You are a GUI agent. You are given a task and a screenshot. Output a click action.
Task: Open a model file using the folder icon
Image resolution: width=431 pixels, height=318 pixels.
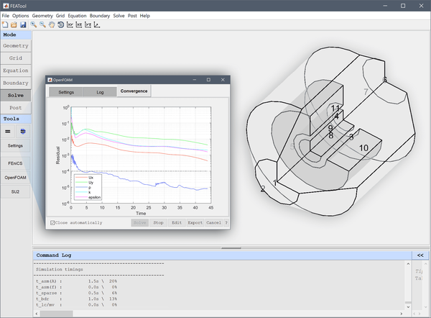pos(14,24)
